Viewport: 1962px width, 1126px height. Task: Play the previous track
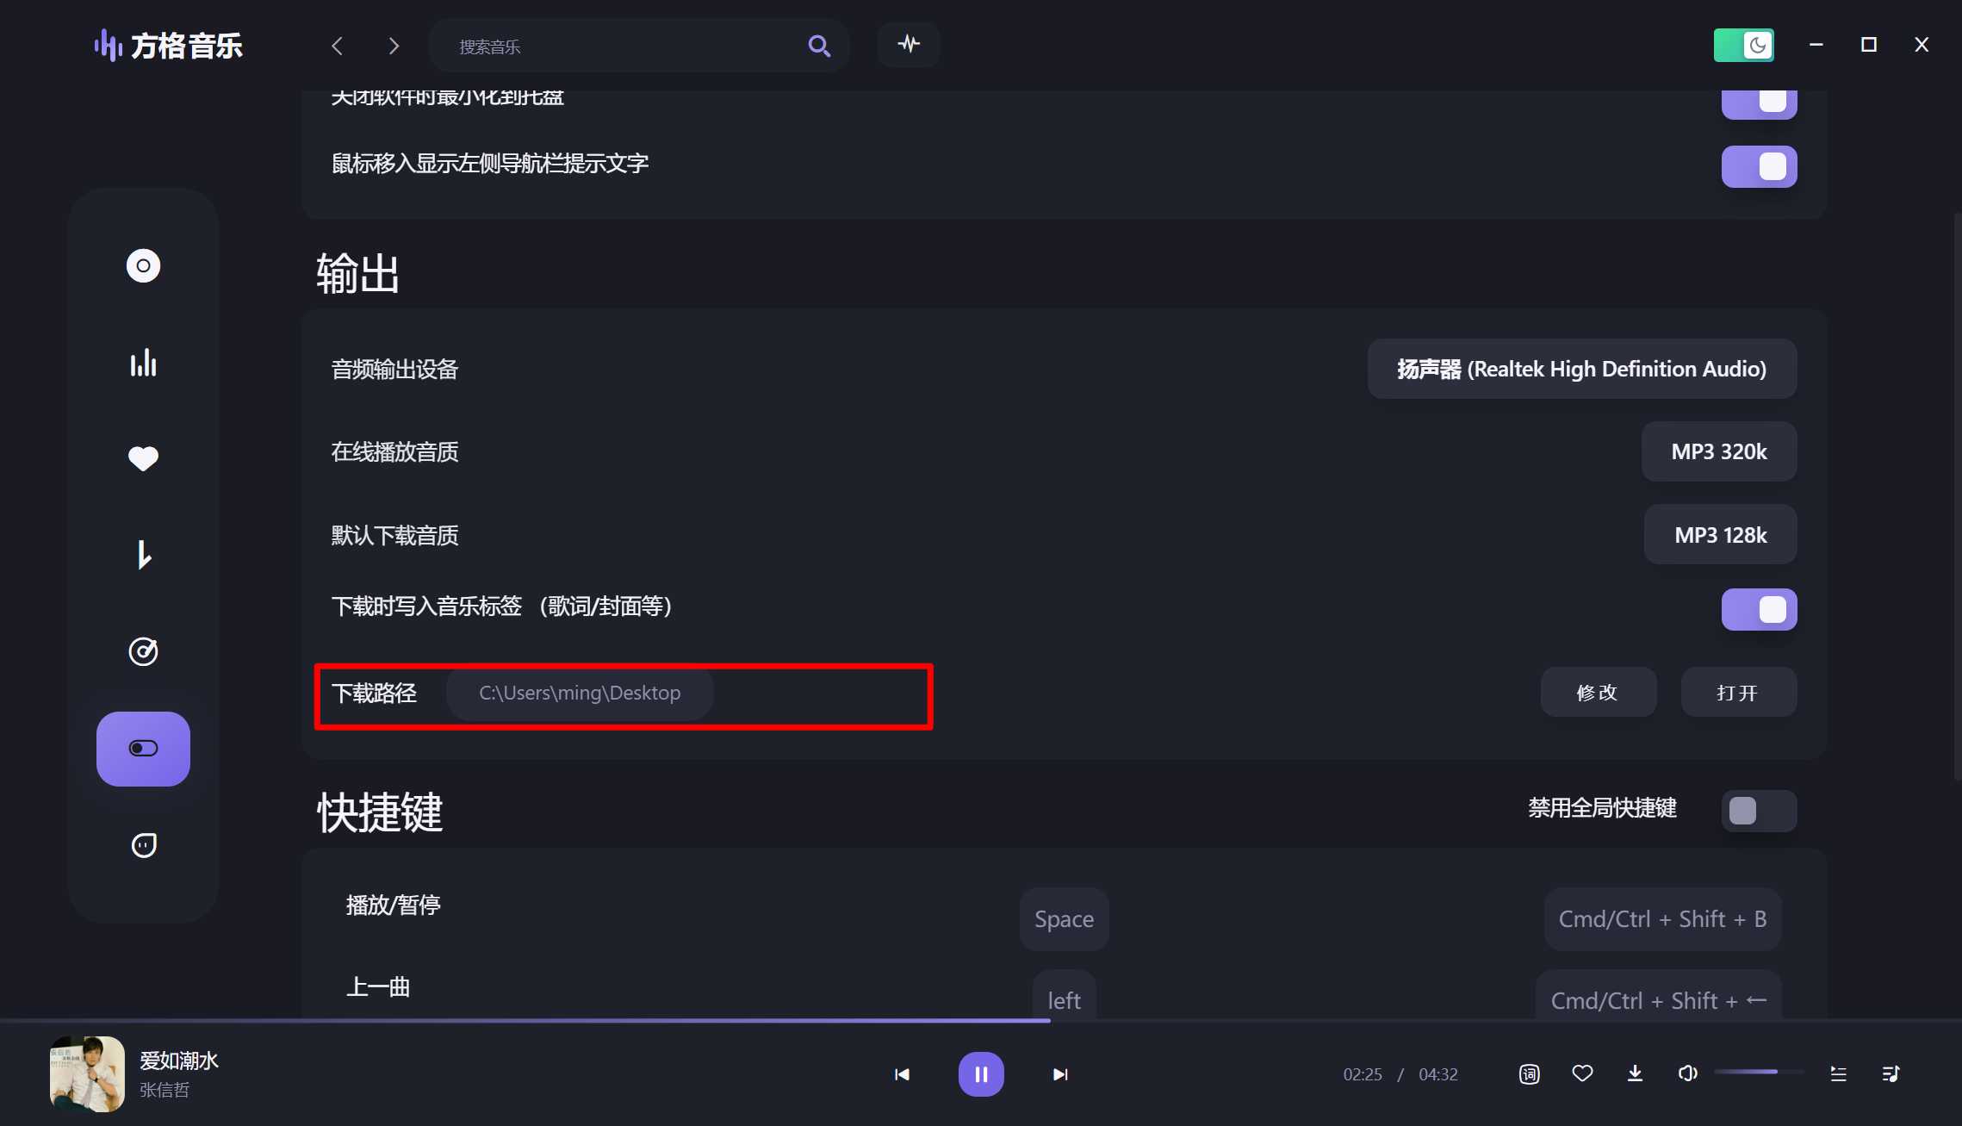(902, 1074)
